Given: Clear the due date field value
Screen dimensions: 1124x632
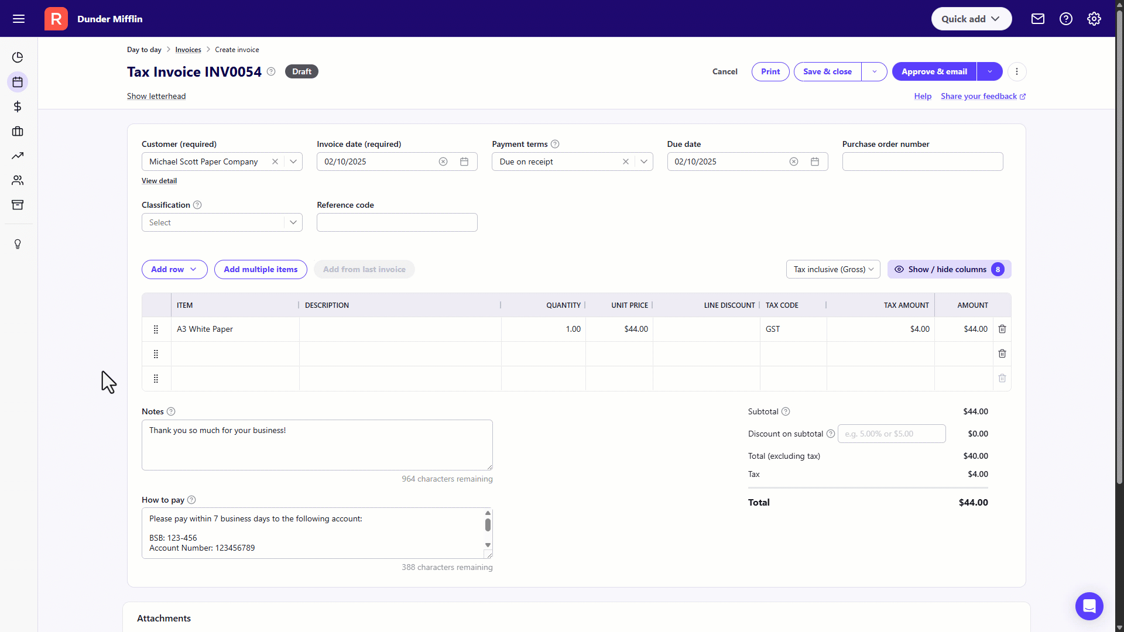Looking at the screenshot, I should 793,162.
